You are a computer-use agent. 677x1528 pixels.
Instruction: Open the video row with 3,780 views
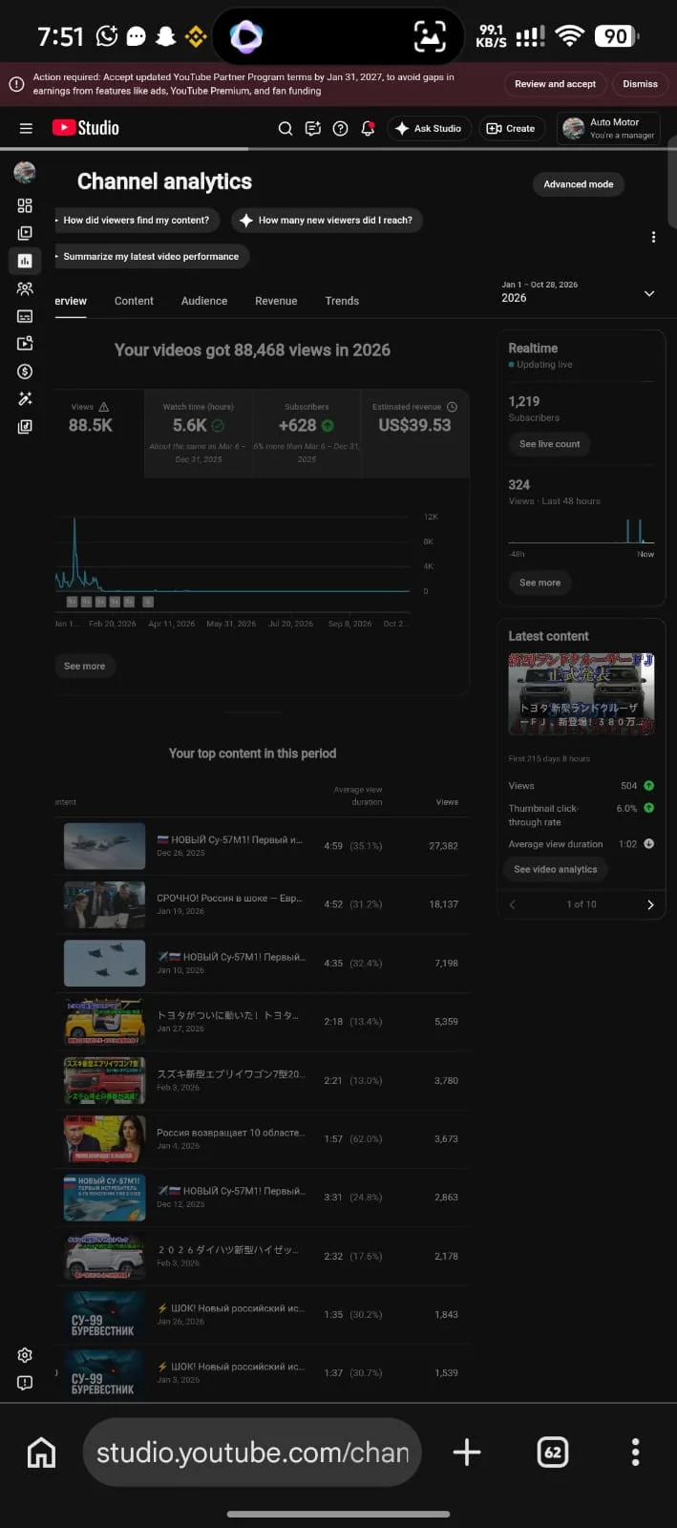pos(263,1080)
